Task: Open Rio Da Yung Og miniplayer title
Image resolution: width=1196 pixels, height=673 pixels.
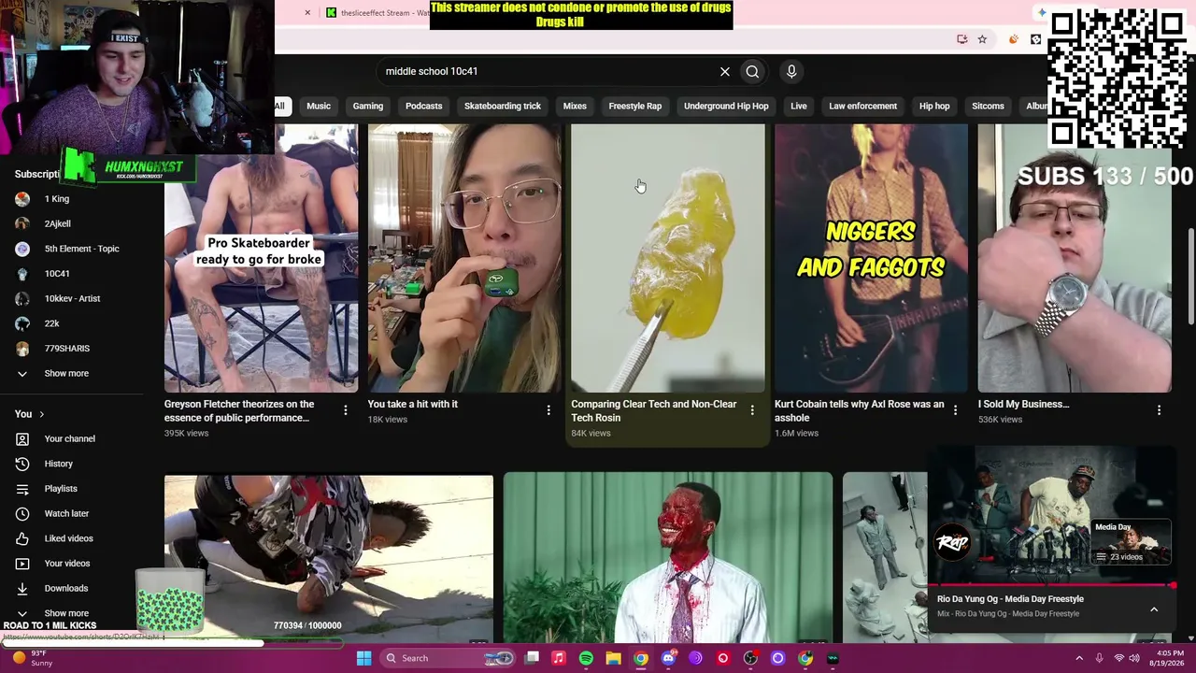Action: [x=1010, y=599]
